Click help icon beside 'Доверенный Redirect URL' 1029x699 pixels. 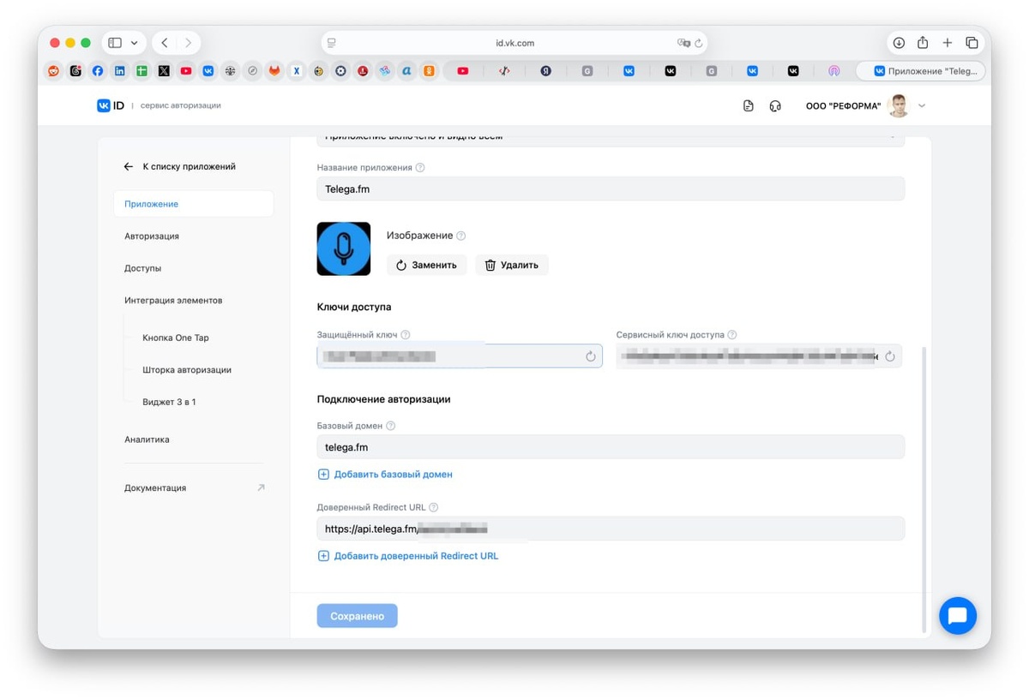pos(434,507)
